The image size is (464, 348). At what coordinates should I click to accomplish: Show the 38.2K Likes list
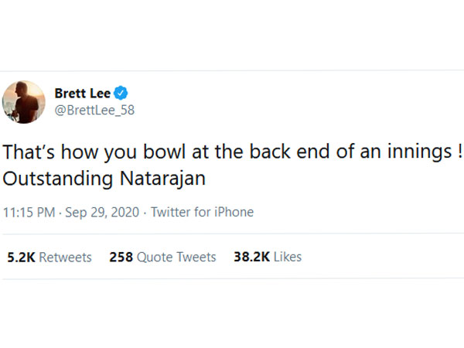(x=268, y=257)
